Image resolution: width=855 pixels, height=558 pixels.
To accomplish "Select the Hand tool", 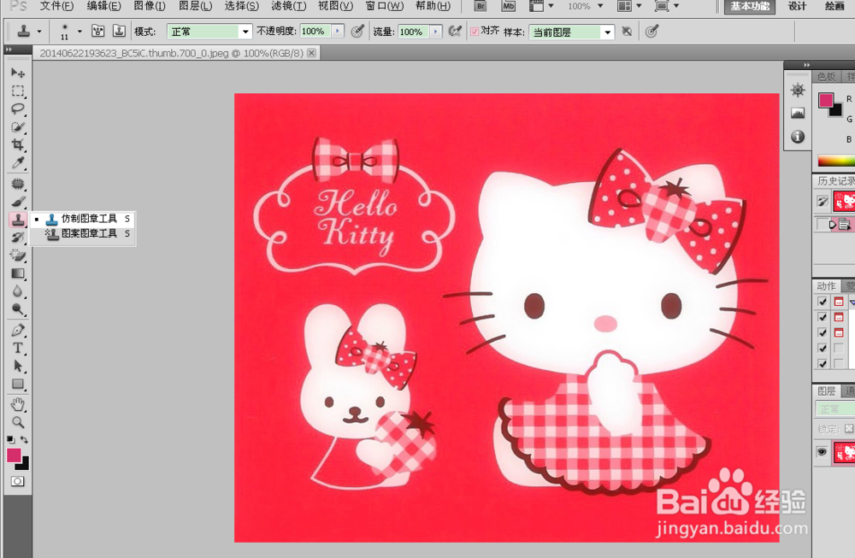I will [17, 404].
